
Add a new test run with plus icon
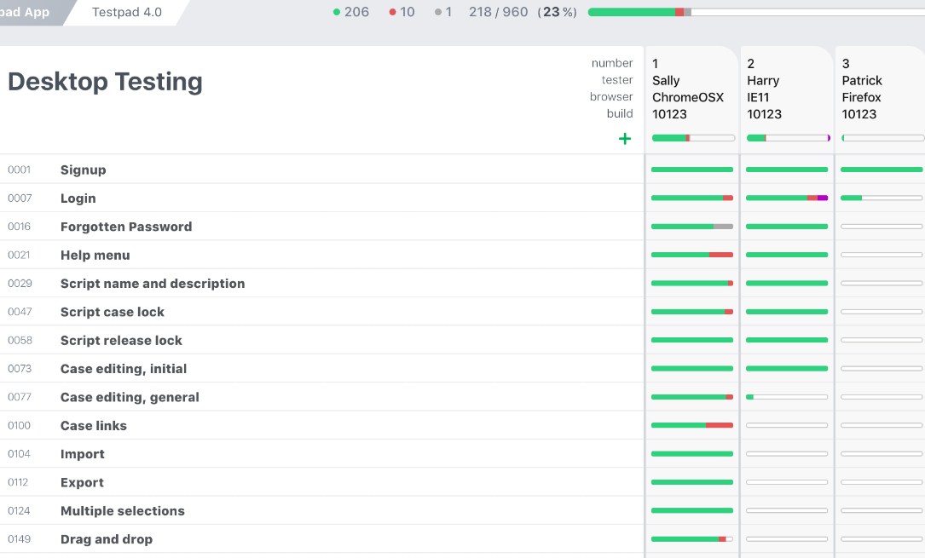click(625, 139)
